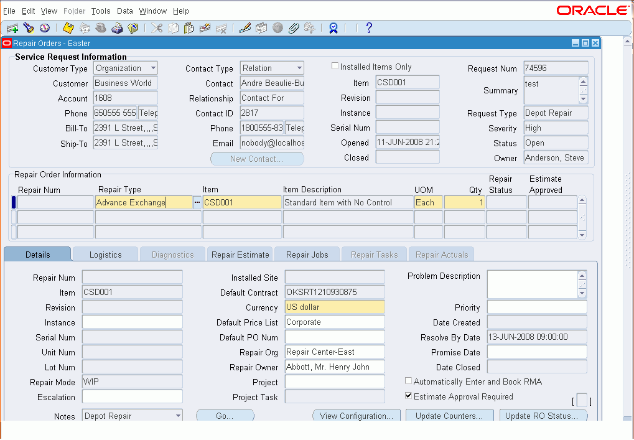Click the Go button beside Notes
Viewport: 634px width, 440px height.
click(x=225, y=416)
